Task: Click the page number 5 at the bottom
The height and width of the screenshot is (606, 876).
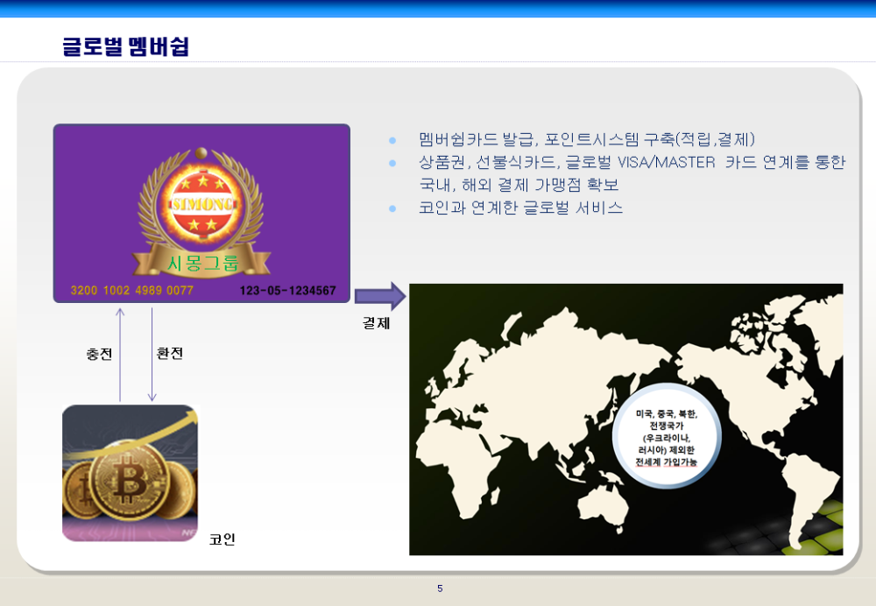Action: (440, 588)
